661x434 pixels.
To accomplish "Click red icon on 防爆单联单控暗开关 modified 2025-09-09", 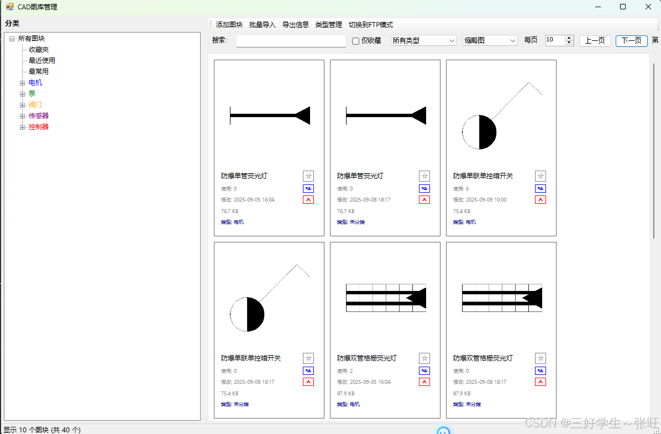I will pyautogui.click(x=541, y=200).
